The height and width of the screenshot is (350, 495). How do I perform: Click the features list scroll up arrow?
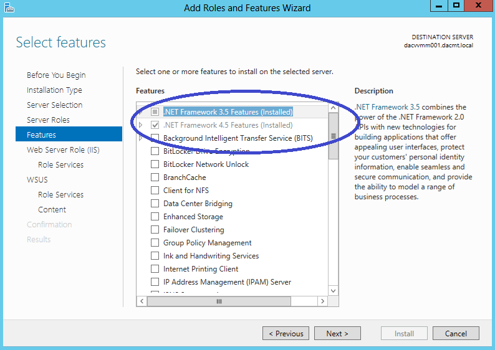(x=333, y=108)
